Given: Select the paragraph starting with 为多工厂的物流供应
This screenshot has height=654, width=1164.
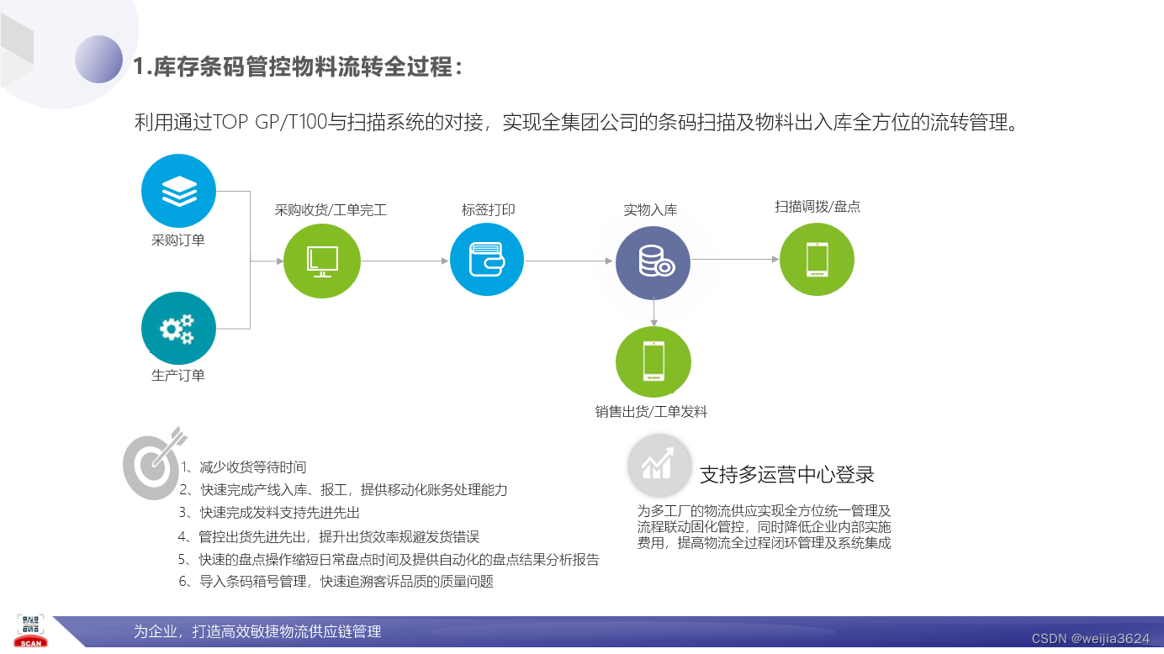Looking at the screenshot, I should pos(765,526).
